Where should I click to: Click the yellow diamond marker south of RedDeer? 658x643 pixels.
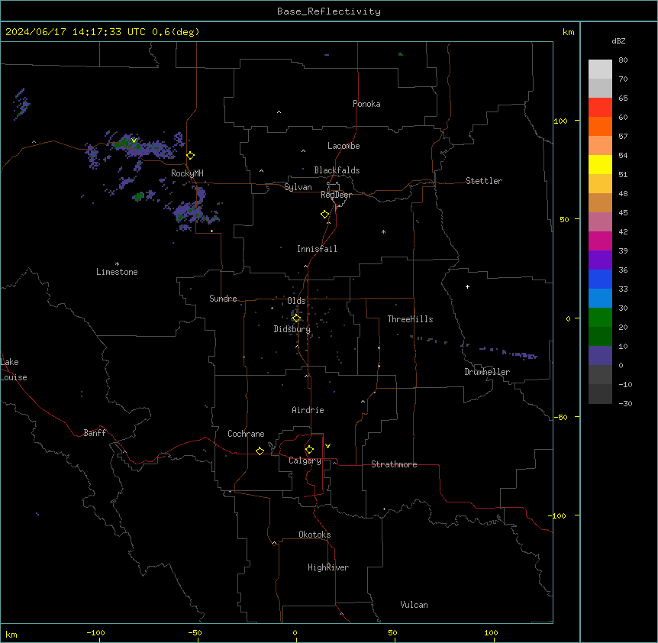pos(325,215)
